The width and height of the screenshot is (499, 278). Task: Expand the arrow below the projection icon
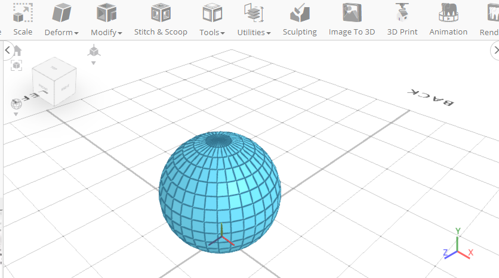[94, 63]
